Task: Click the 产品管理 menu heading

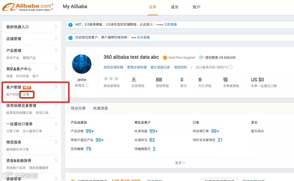Action: click(x=14, y=51)
